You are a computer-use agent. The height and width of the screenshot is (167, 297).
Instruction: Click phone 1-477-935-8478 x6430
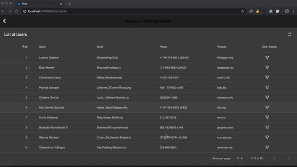173,108
